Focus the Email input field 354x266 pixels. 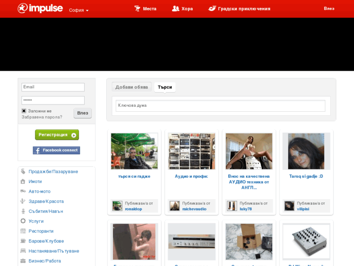coord(53,87)
